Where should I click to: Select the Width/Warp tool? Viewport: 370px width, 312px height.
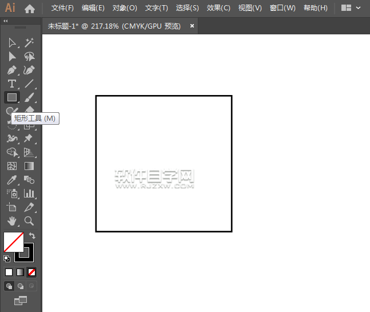click(x=12, y=139)
